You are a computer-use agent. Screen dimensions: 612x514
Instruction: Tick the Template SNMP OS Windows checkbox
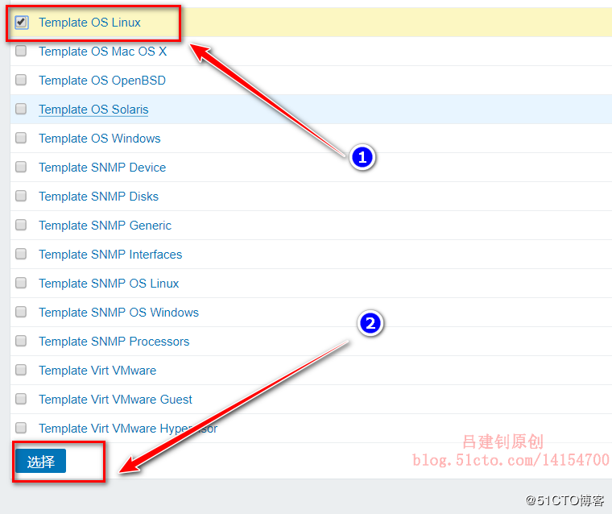click(21, 312)
